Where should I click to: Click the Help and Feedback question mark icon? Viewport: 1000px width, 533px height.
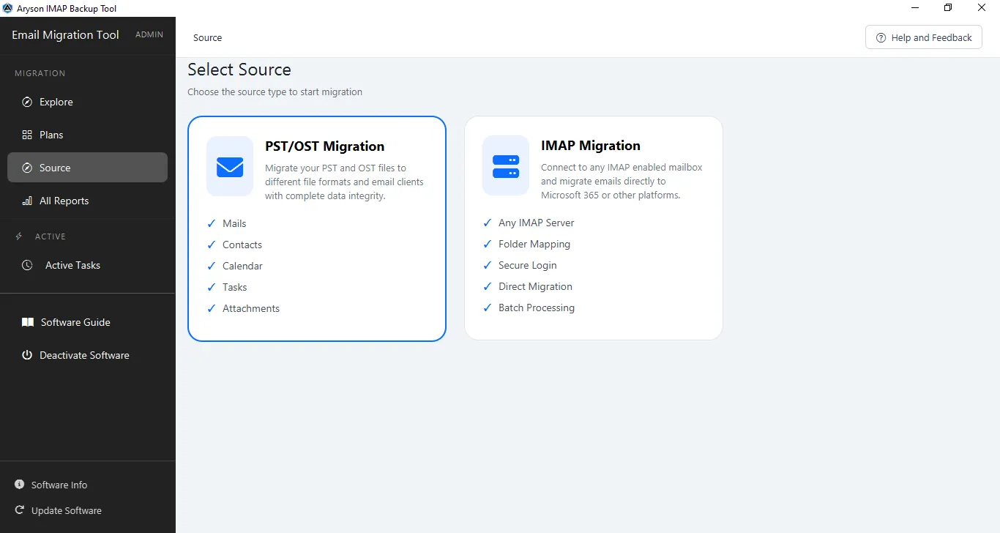[881, 37]
